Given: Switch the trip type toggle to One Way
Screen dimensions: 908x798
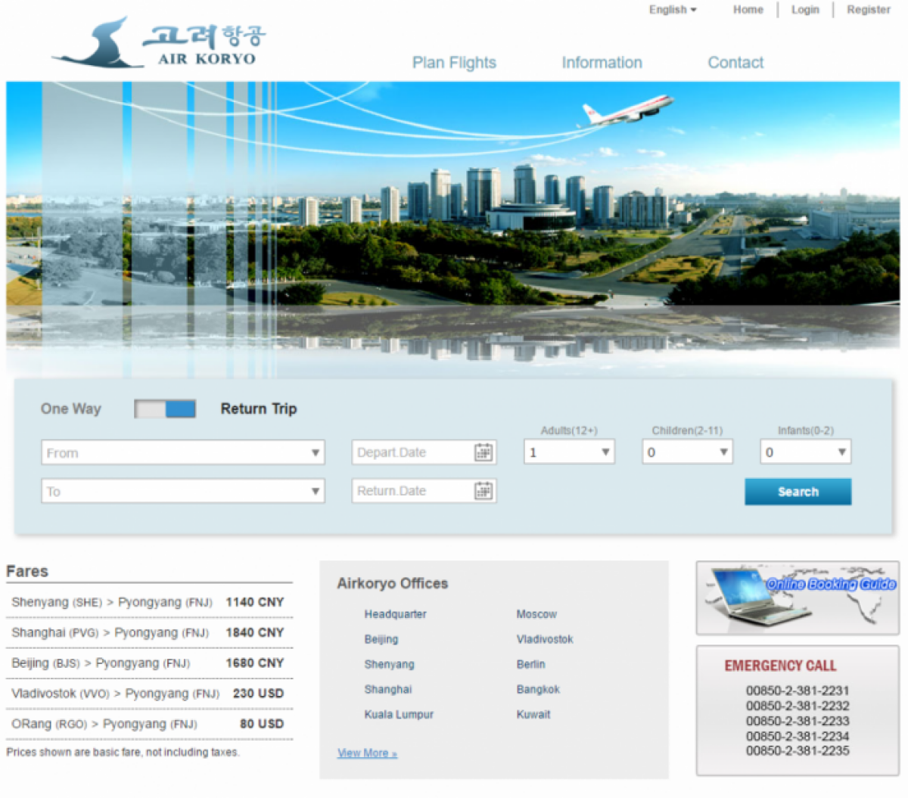Looking at the screenshot, I should coord(148,408).
